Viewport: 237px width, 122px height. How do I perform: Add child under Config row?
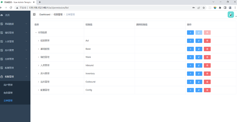[x=190, y=90]
